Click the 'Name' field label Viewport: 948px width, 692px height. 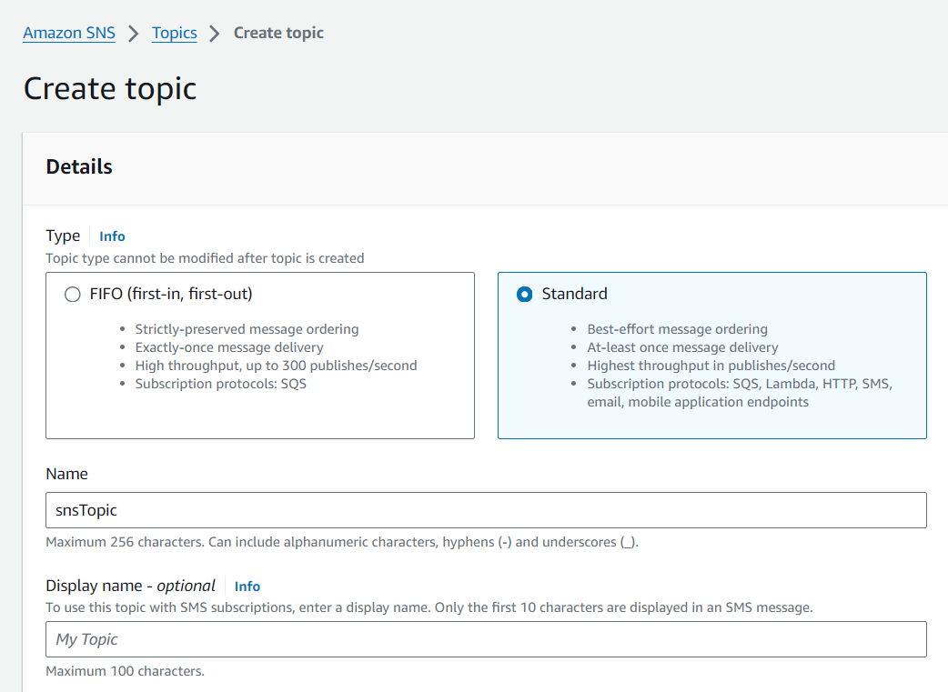tap(67, 474)
